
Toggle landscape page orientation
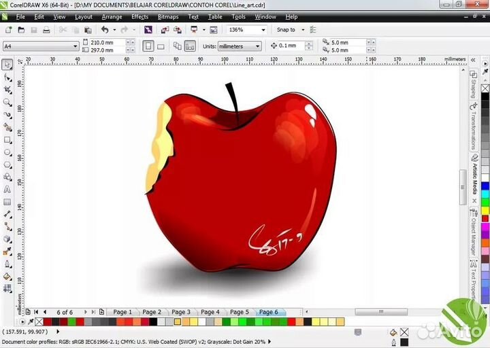pyautogui.click(x=161, y=46)
